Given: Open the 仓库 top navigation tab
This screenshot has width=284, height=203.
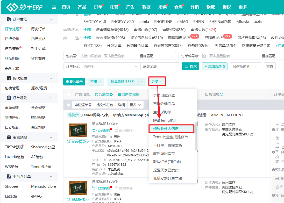Looking at the screenshot, I should (178, 7).
